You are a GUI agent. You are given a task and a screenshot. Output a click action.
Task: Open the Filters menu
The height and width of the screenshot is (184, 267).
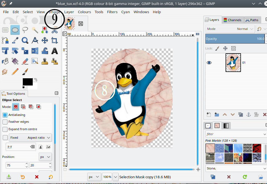tap(112, 12)
